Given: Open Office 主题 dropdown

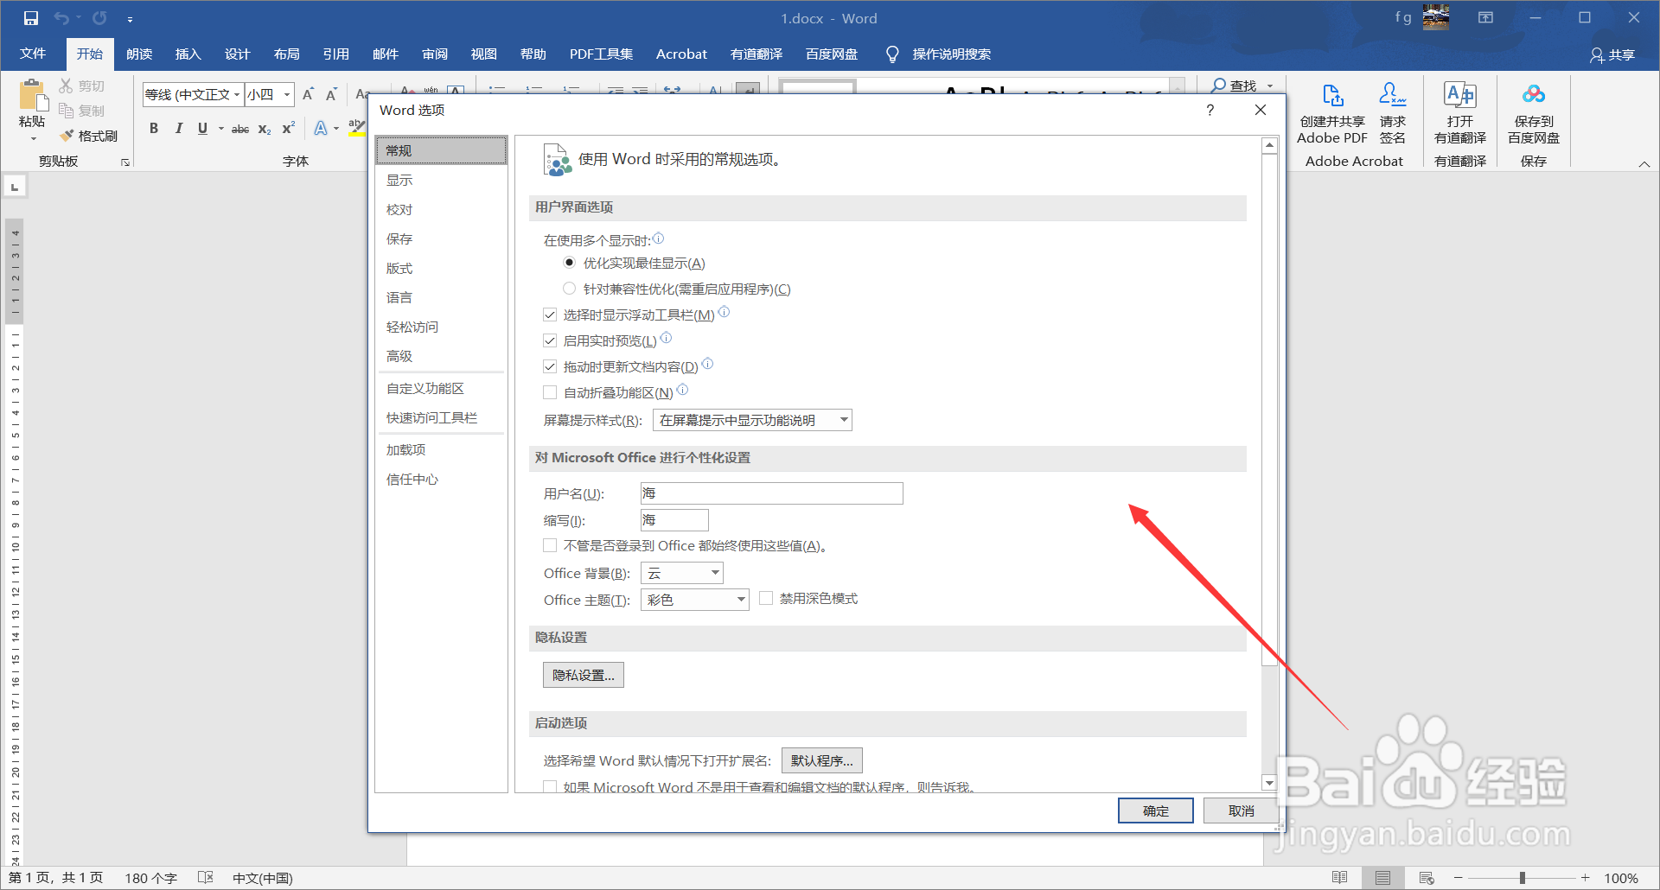Looking at the screenshot, I should (695, 600).
